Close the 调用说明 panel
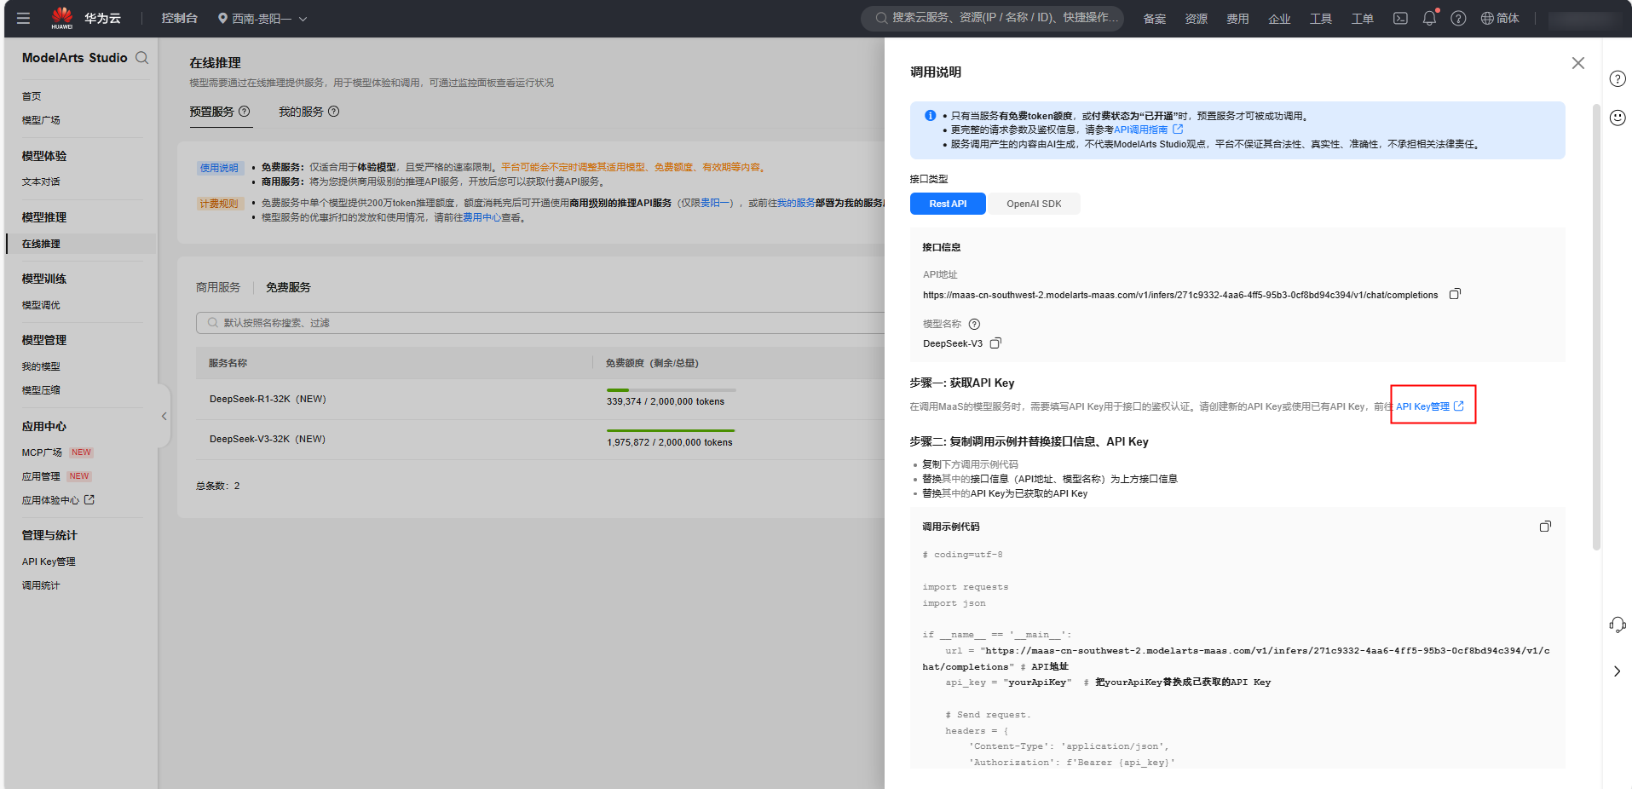The width and height of the screenshot is (1632, 789). point(1578,63)
